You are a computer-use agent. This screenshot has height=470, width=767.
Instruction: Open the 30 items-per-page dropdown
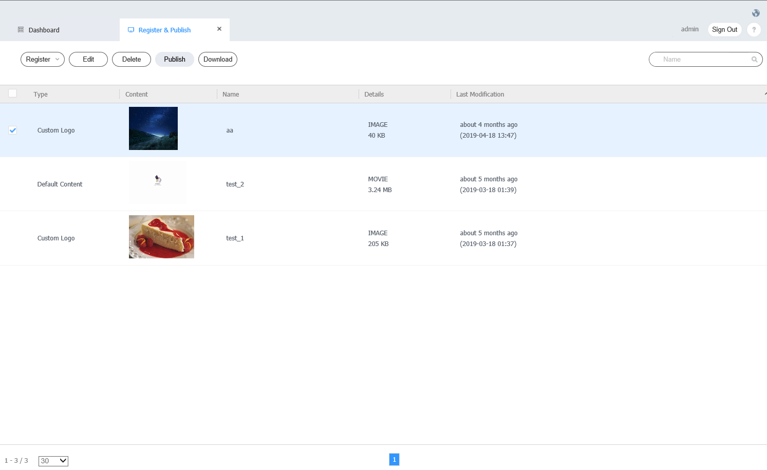click(x=53, y=461)
